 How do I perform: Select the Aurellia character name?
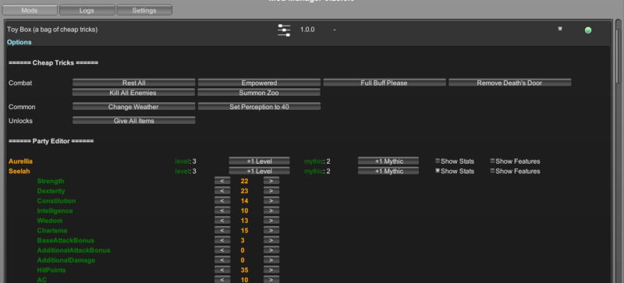(21, 161)
